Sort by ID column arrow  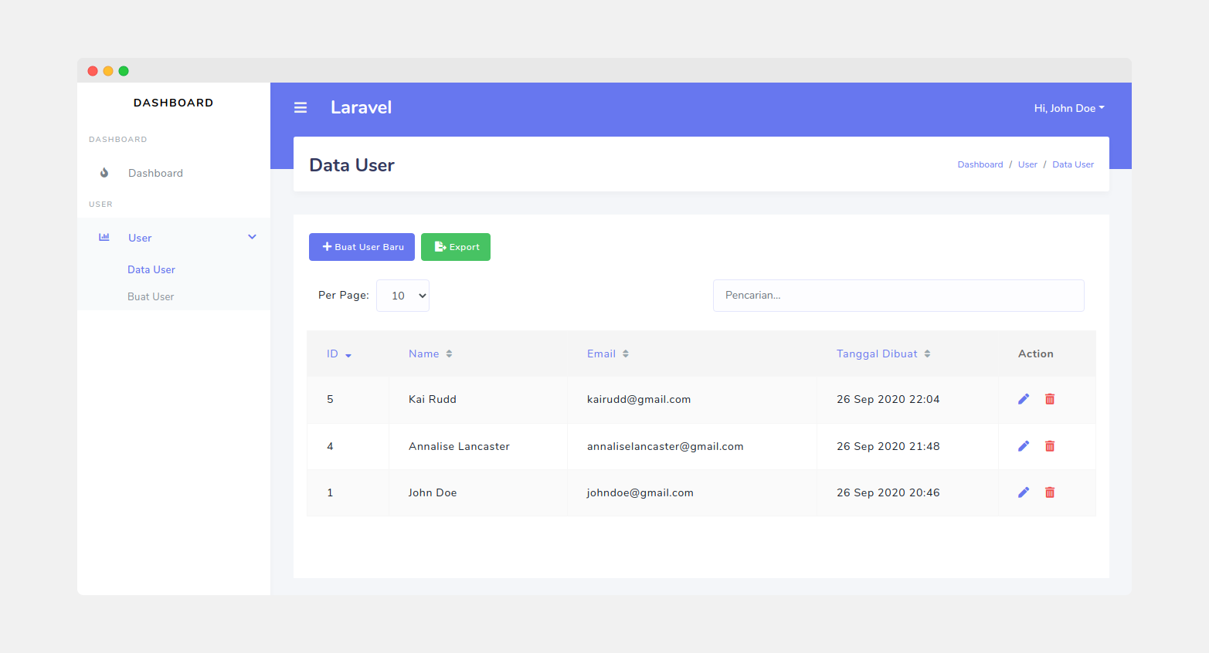coord(348,355)
